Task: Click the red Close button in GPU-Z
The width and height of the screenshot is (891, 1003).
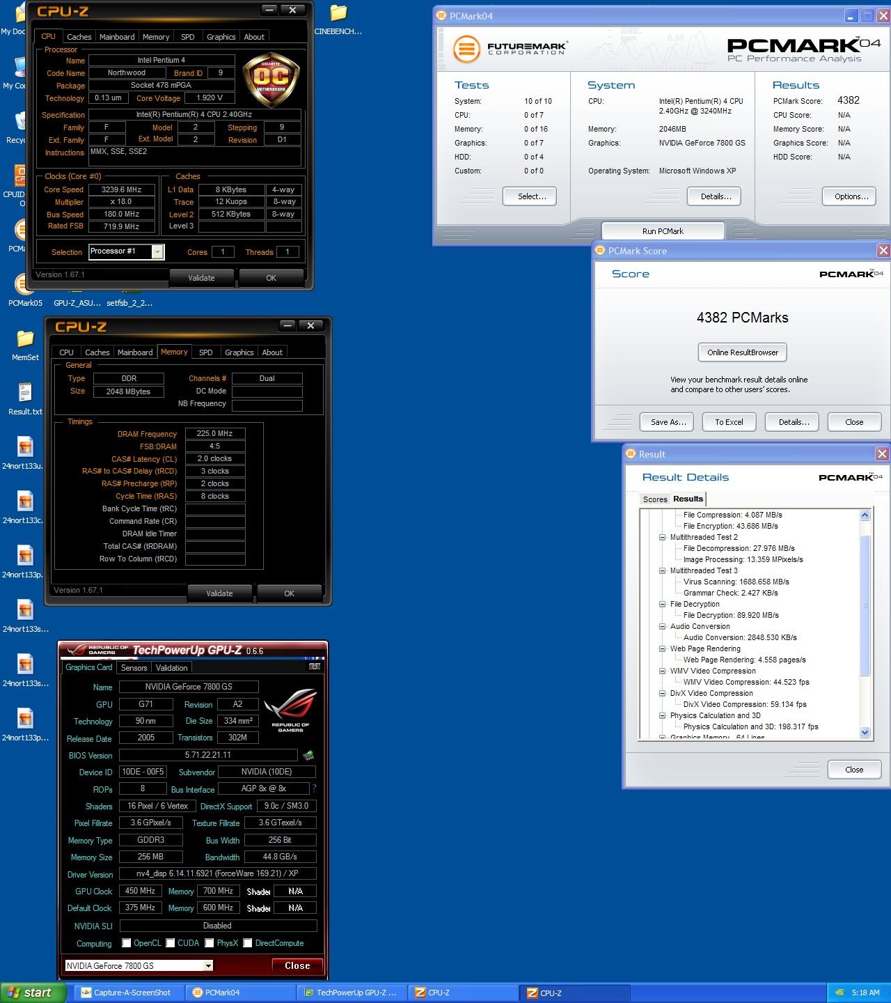Action: tap(297, 965)
